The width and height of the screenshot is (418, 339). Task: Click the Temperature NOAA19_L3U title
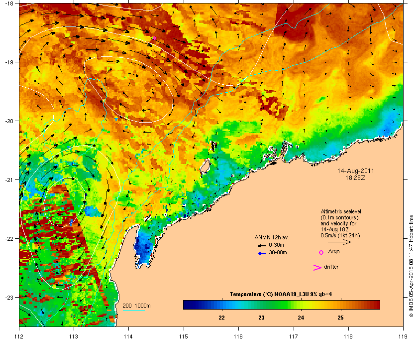(x=281, y=295)
